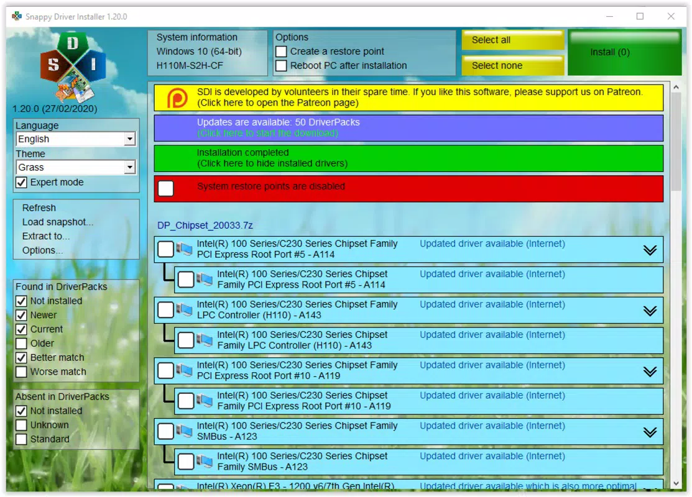The image size is (692, 497).
Task: Expand PCI Express Root Port #10 driver row
Action: (650, 372)
